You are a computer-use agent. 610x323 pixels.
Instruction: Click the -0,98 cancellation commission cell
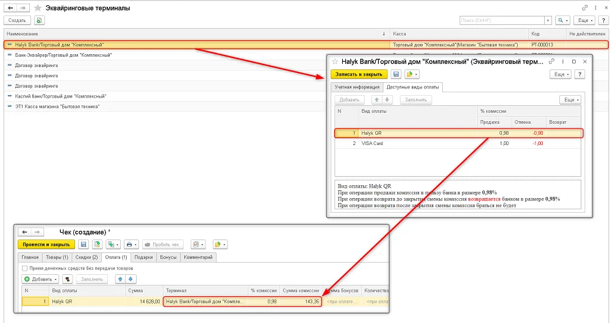(x=529, y=133)
